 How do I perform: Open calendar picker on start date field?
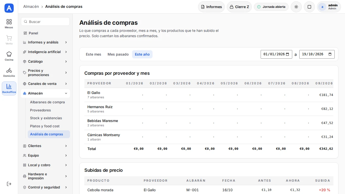(287, 54)
